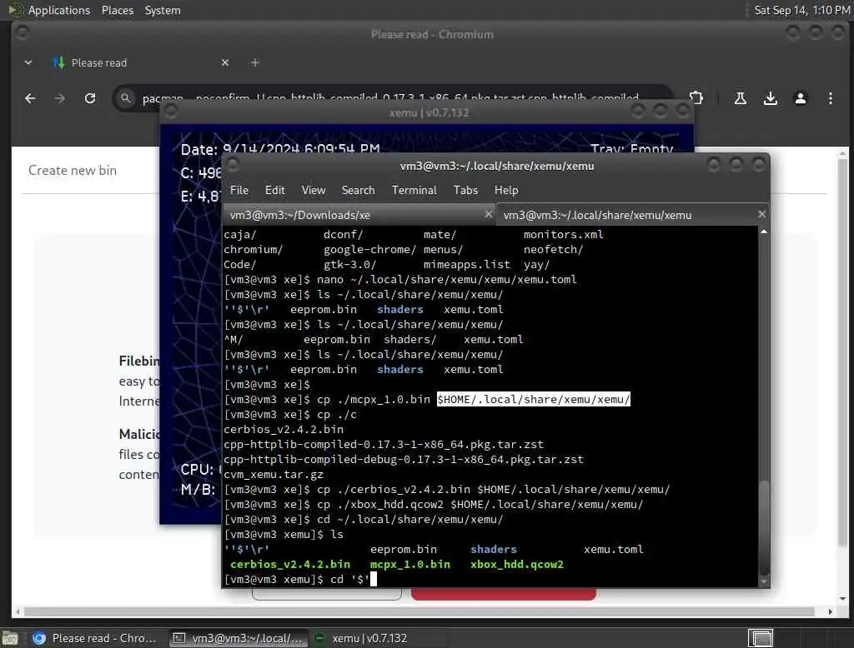This screenshot has height=648, width=854.
Task: Open terminal Tabs menu
Action: 465,191
